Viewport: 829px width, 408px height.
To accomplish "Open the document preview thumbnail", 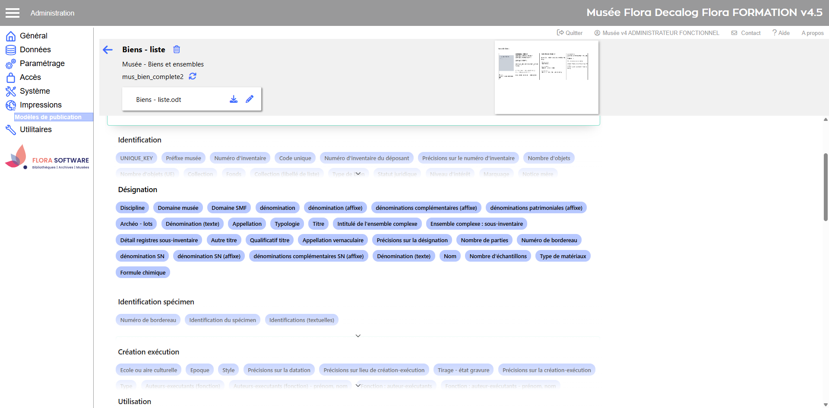I will click(546, 77).
